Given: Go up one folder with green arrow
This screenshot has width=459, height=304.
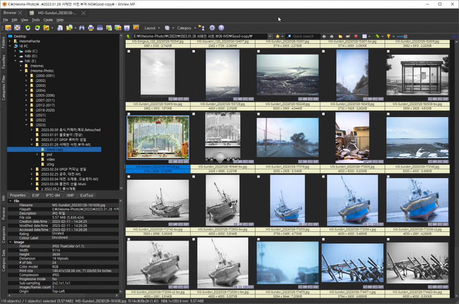Looking at the screenshot, I should coord(129,37).
